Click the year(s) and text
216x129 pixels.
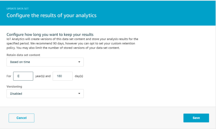tap(43, 76)
